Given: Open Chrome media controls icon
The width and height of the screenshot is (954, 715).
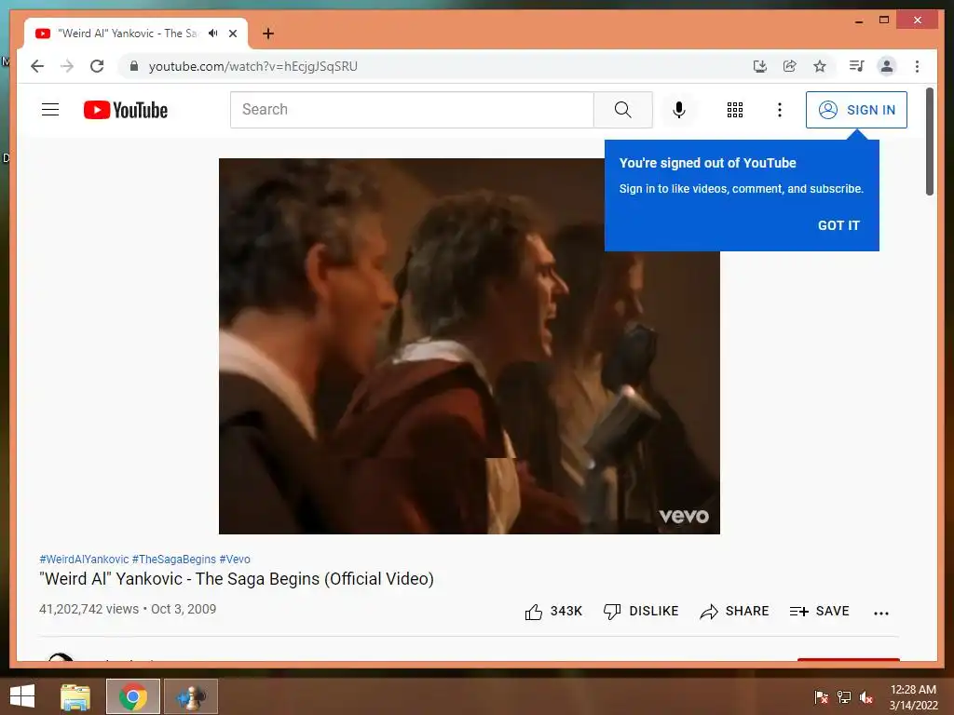Looking at the screenshot, I should coord(857,66).
